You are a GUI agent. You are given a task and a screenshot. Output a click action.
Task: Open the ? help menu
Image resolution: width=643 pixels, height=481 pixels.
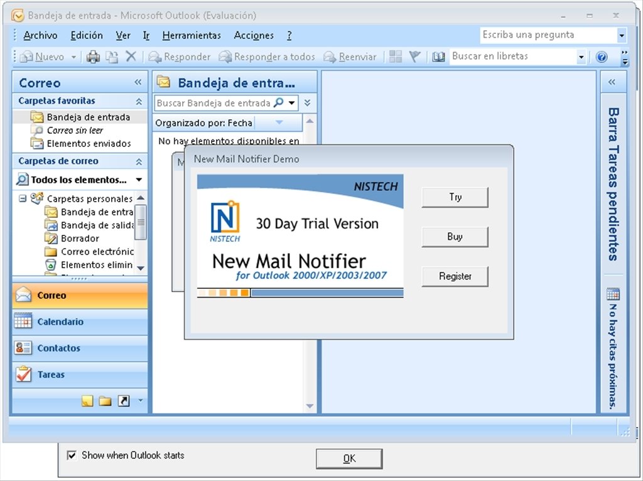(x=289, y=35)
